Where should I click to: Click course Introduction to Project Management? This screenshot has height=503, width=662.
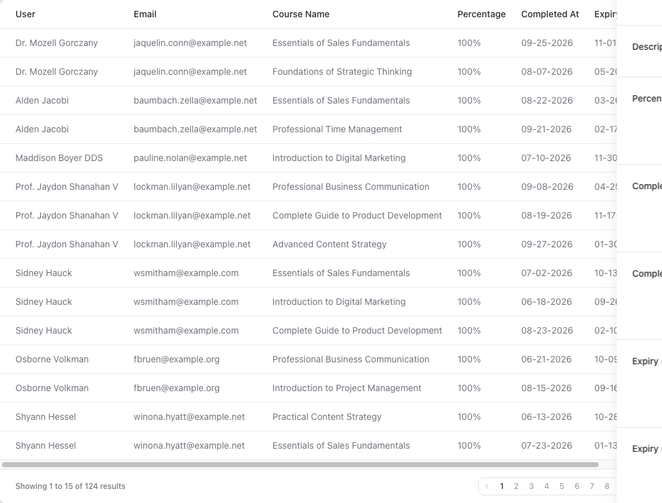tap(346, 388)
